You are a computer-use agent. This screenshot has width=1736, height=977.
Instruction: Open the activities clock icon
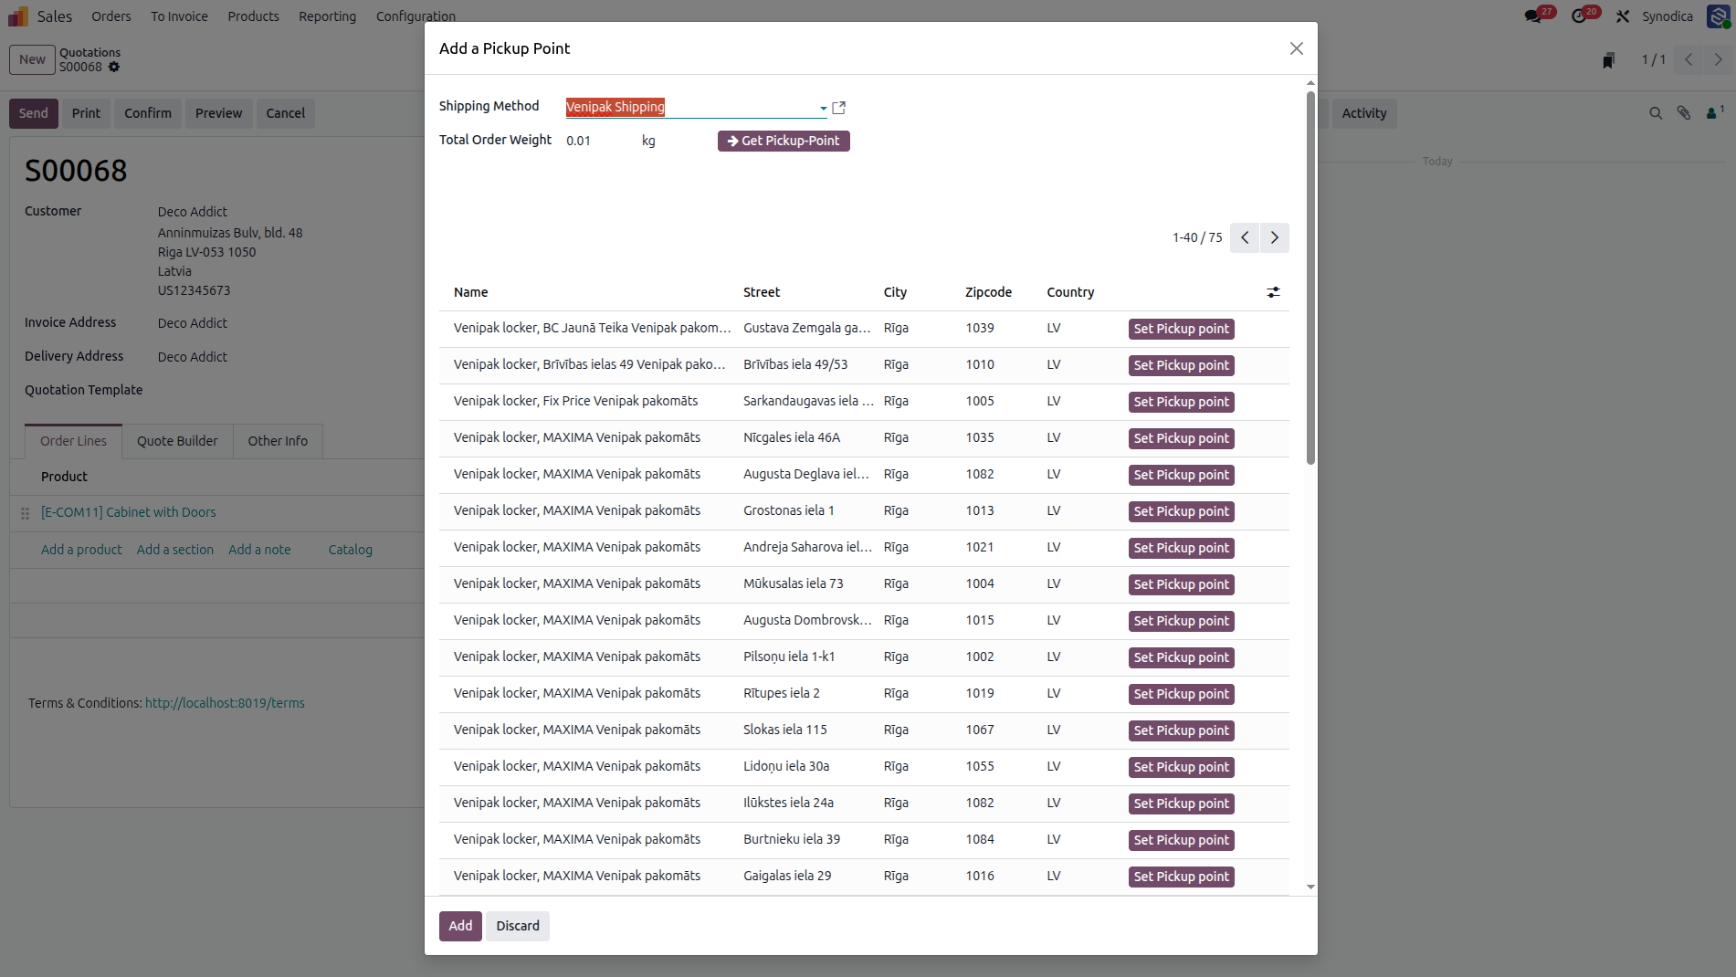1579,16
